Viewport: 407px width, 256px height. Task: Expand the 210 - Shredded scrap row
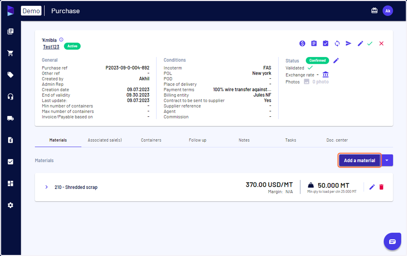coord(46,187)
